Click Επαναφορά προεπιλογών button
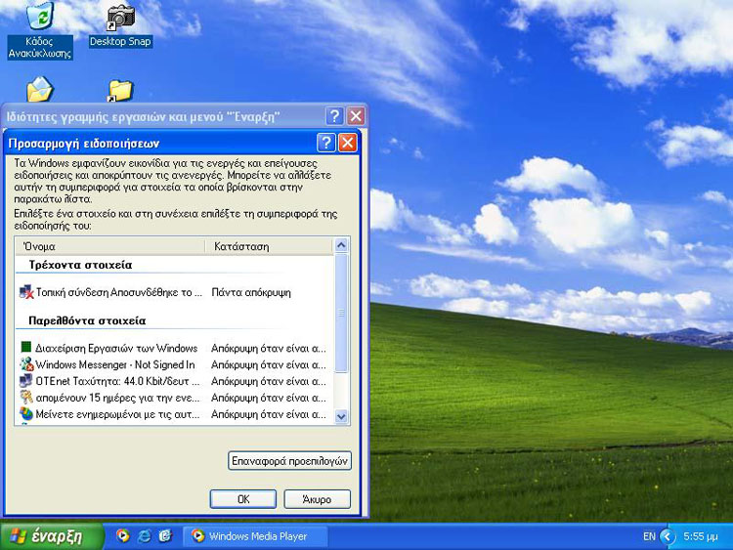This screenshot has width=733, height=550. coord(289,461)
